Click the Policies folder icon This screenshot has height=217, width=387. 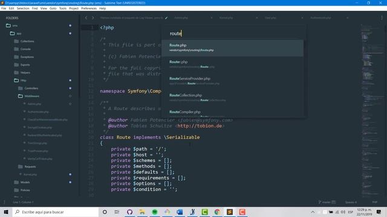16,190
